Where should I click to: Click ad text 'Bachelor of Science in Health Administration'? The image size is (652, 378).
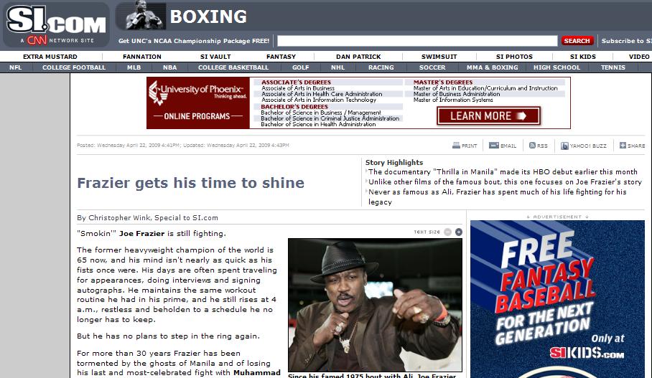tap(318, 124)
